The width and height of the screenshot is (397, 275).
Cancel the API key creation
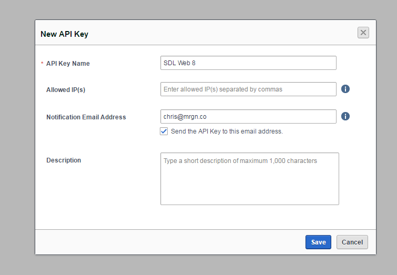352,242
